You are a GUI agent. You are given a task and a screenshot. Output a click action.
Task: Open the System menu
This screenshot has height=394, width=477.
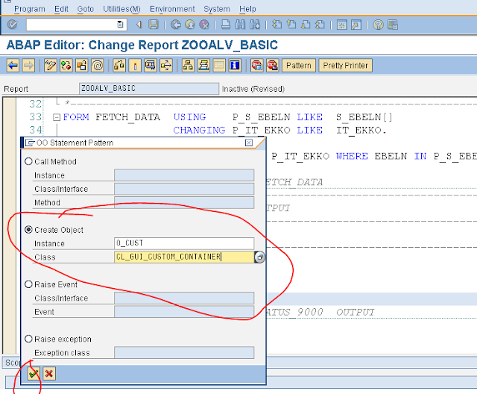(x=217, y=9)
